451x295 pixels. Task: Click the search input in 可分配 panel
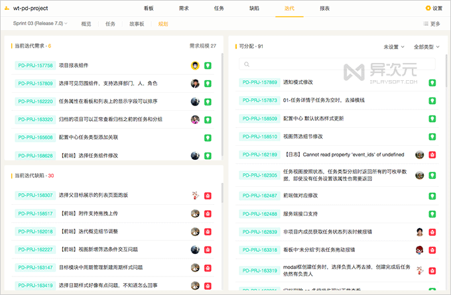(337, 64)
